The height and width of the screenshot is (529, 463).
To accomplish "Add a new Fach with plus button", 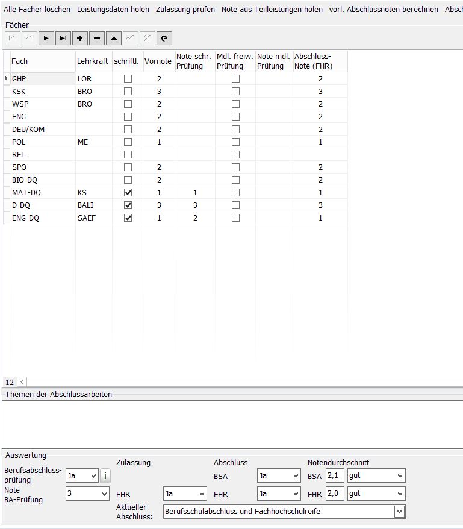I will coord(80,38).
